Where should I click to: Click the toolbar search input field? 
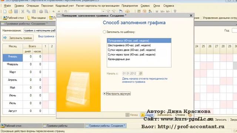85,11
